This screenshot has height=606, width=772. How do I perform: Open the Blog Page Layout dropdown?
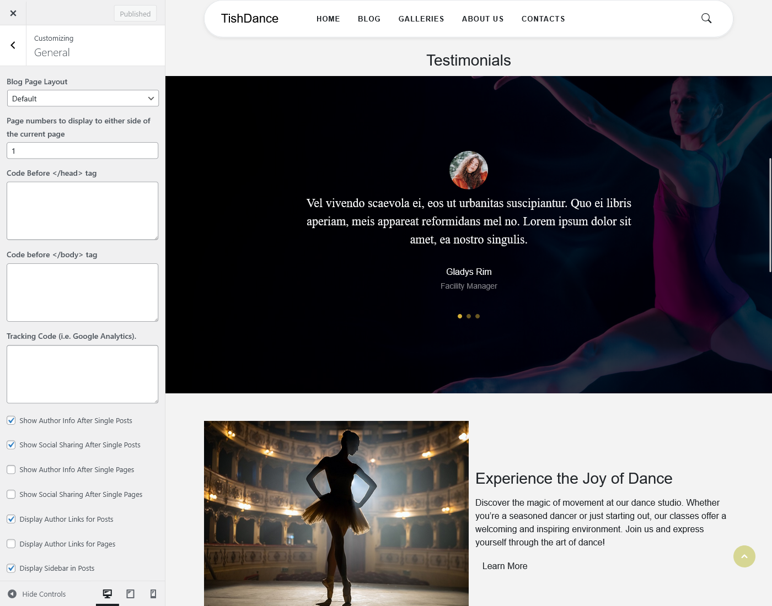(x=83, y=99)
